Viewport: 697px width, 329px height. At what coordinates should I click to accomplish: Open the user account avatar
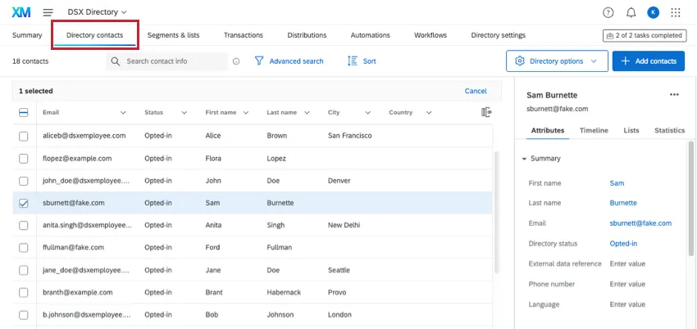(x=653, y=12)
